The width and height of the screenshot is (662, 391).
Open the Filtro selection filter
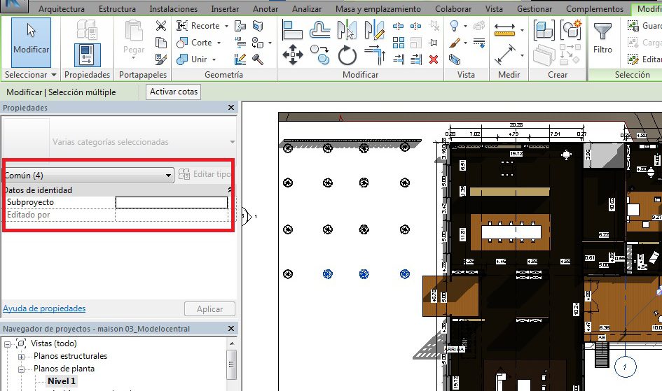click(602, 38)
